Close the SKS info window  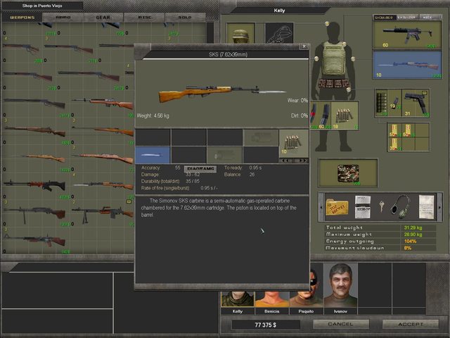coord(304,46)
